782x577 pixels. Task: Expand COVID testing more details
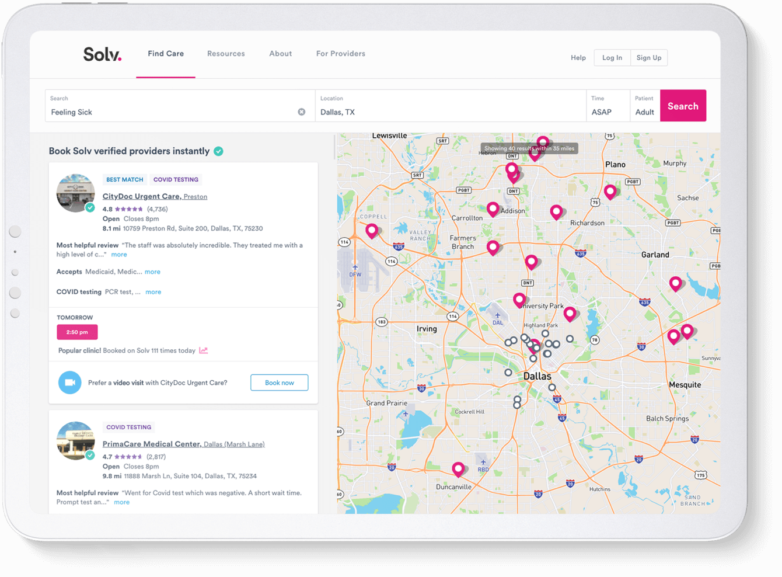(x=153, y=292)
